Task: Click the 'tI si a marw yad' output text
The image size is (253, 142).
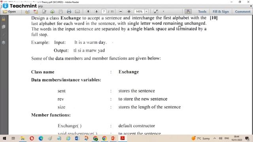Action: coord(89,50)
